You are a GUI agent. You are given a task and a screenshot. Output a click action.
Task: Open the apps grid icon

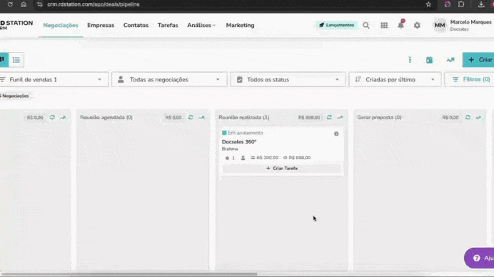[384, 25]
